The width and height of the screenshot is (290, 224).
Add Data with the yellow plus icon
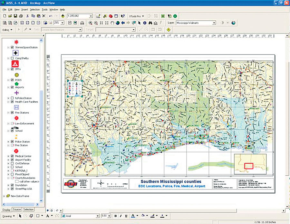[63, 16]
